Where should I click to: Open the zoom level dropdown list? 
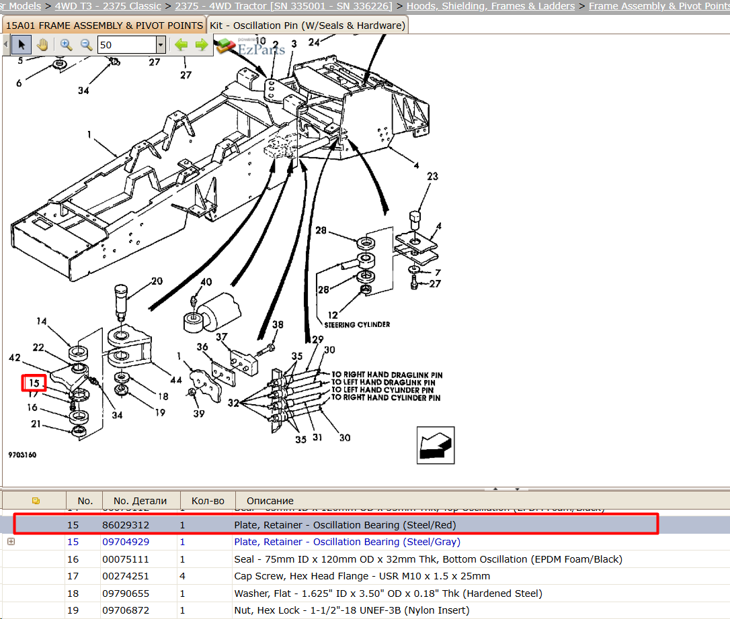(x=161, y=45)
